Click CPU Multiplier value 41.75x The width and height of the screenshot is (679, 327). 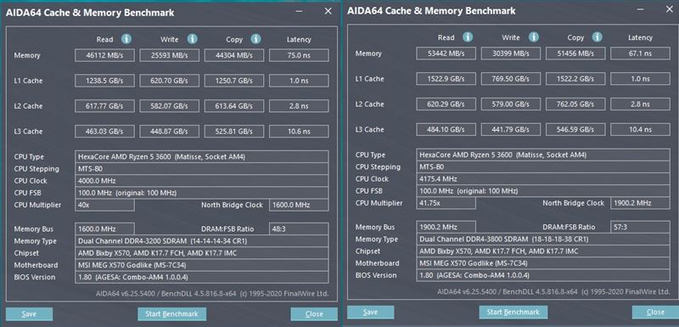(446, 203)
